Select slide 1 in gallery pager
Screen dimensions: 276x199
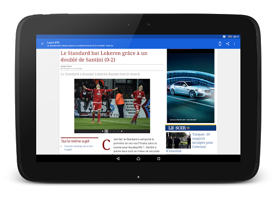coord(106,131)
